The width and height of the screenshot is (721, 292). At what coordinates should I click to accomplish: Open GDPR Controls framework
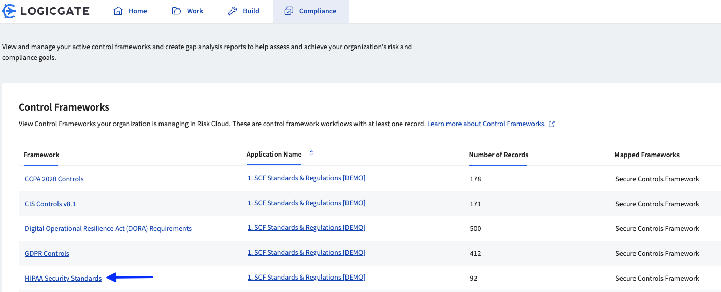coord(47,253)
